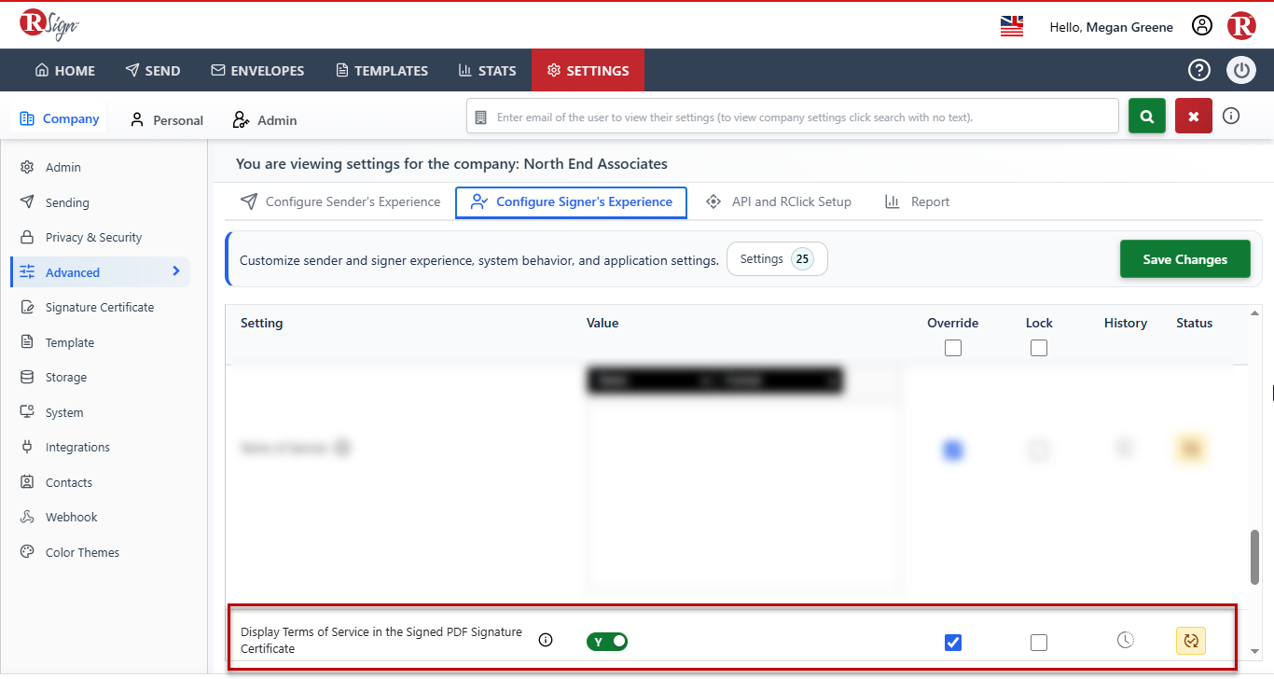This screenshot has width=1274, height=679.
Task: Open history clock for Display Terms of Service
Action: (x=1126, y=640)
